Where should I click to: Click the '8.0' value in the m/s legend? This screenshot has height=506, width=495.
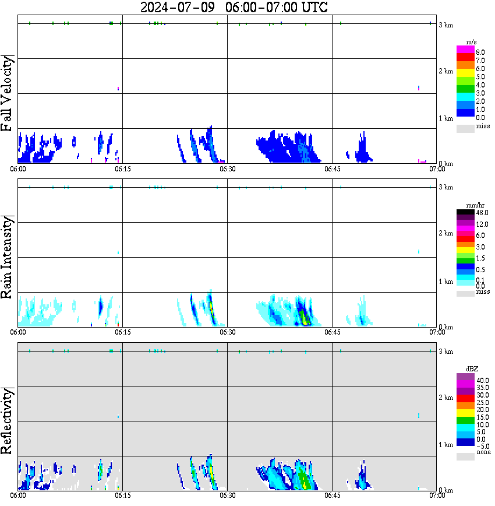tap(480, 52)
